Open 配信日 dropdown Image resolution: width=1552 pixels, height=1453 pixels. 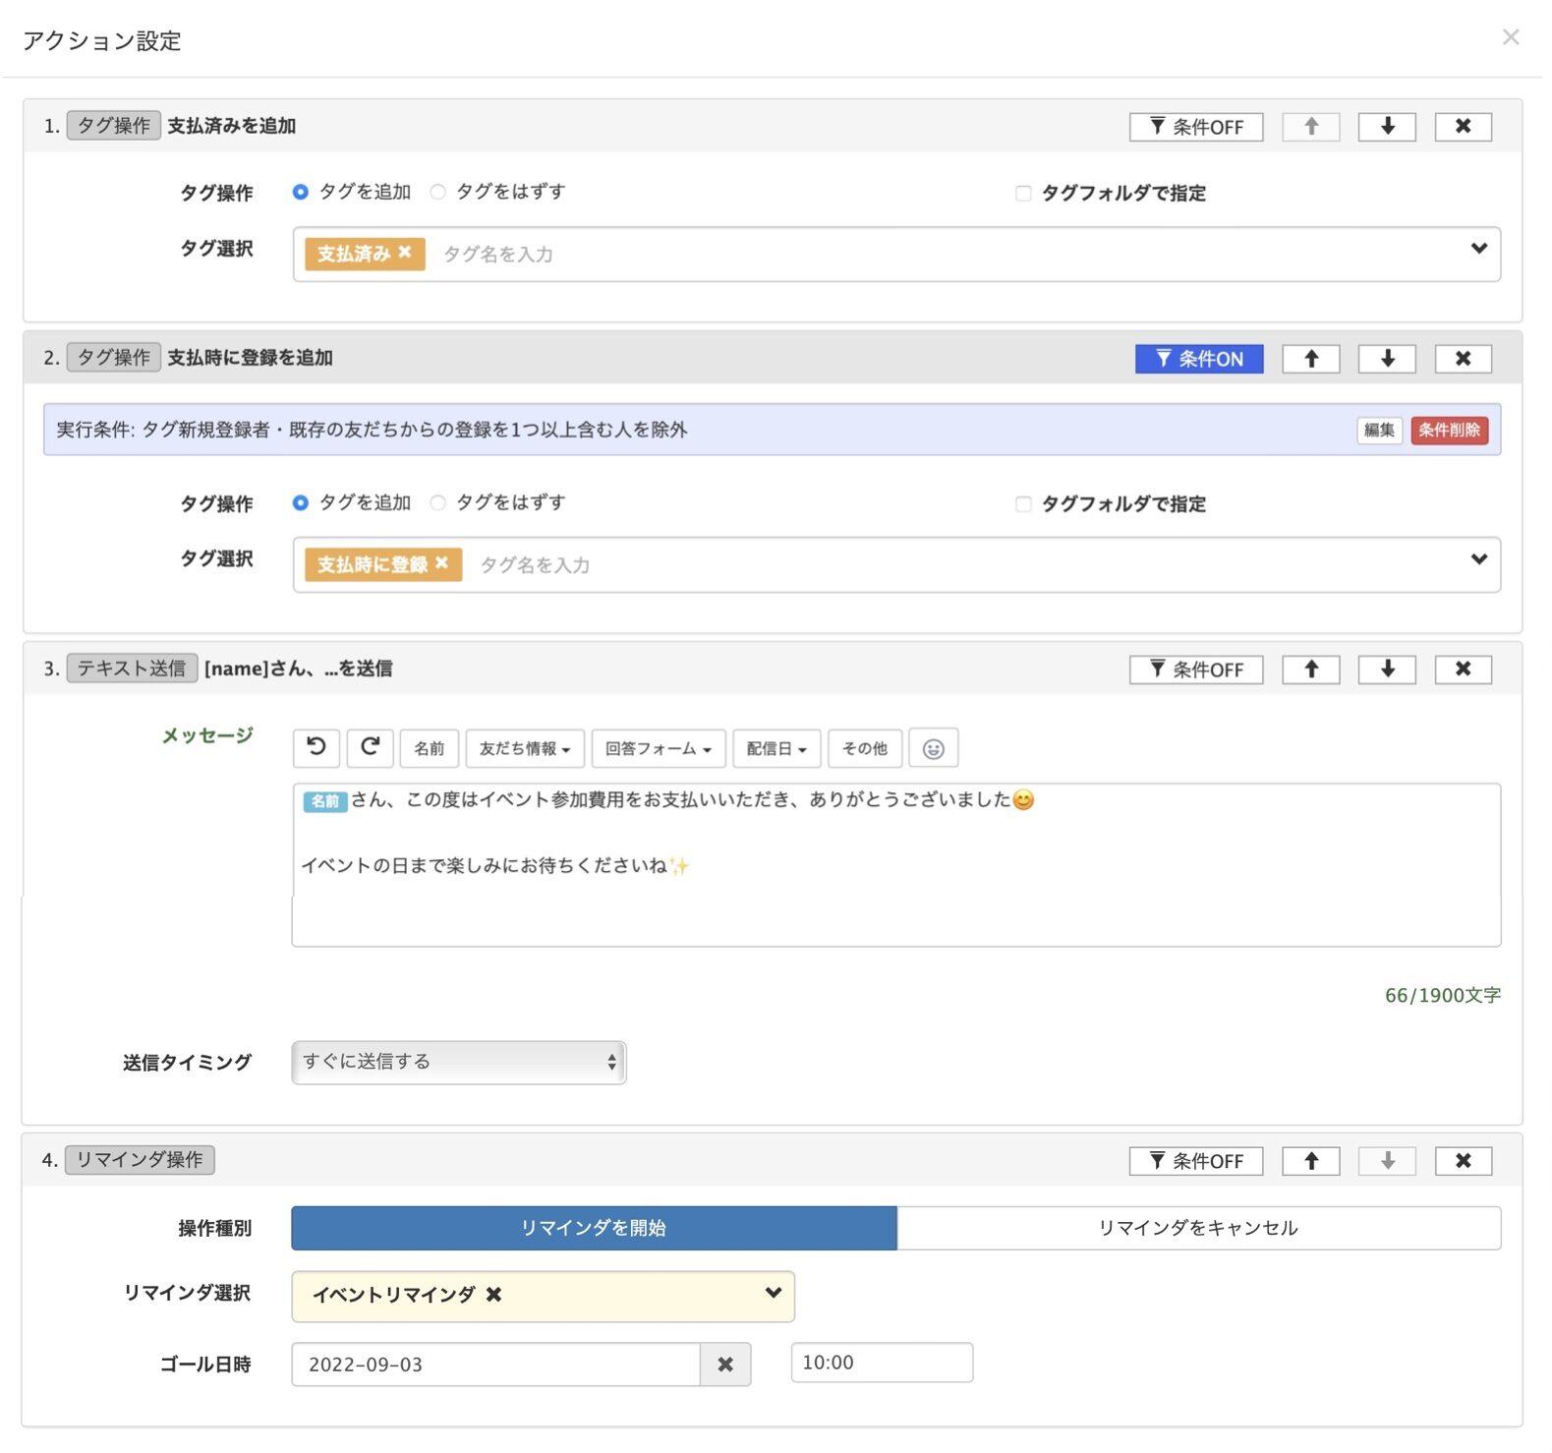click(x=776, y=748)
